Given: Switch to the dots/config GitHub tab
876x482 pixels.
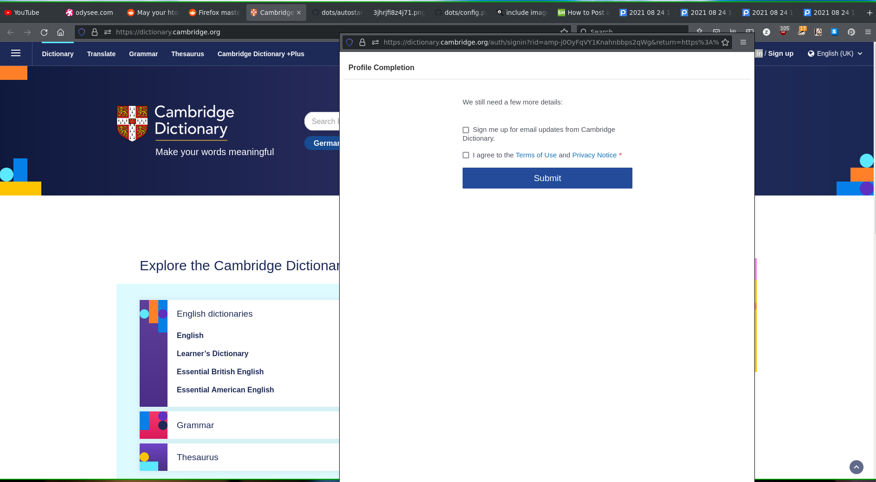Looking at the screenshot, I should 461,13.
